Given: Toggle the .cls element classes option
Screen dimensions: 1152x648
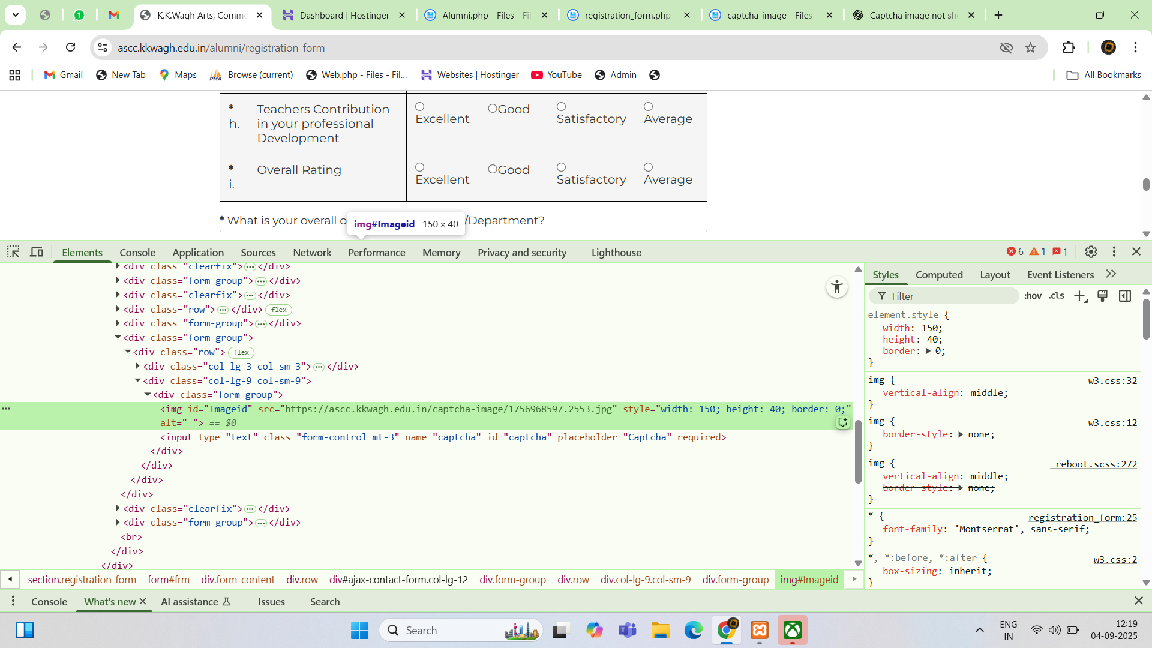Looking at the screenshot, I should tap(1057, 296).
